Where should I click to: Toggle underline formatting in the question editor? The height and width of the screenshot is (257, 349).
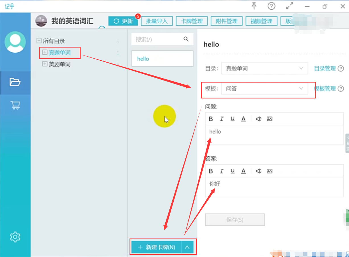click(x=233, y=119)
